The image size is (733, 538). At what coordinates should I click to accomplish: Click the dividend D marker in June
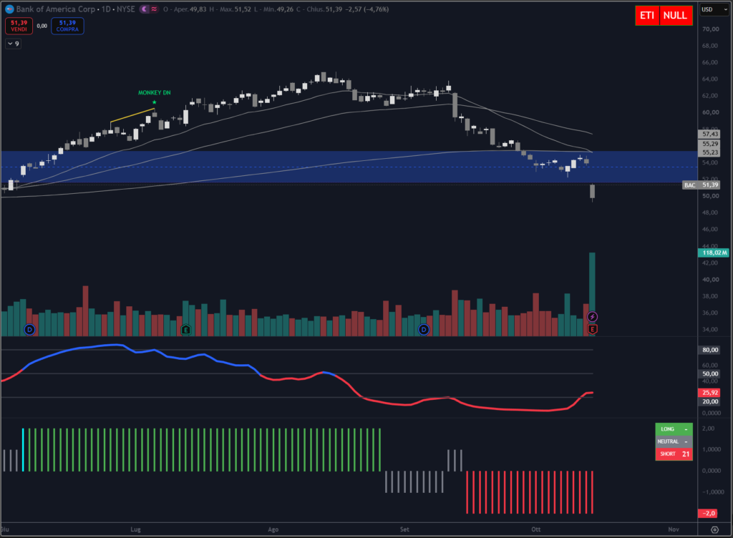tap(29, 329)
